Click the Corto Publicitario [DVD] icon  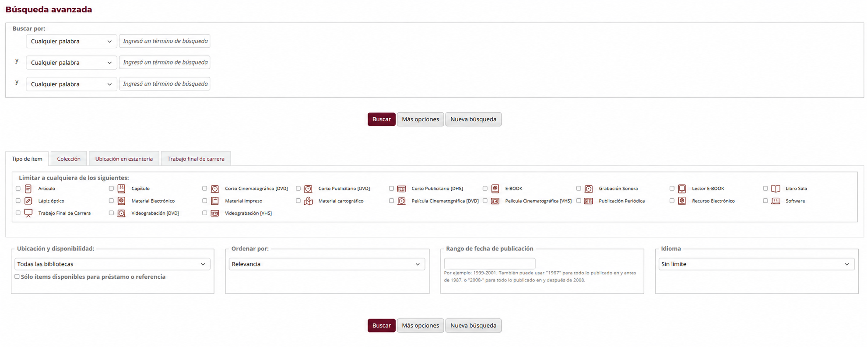308,189
